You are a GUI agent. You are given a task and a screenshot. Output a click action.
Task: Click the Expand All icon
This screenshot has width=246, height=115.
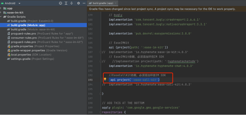pyautogui.click(x=66, y=3)
